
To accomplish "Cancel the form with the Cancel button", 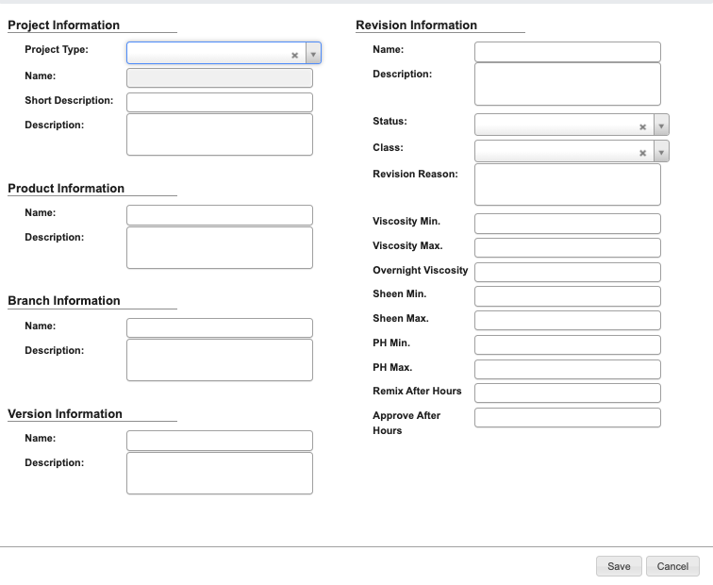I will [x=672, y=566].
